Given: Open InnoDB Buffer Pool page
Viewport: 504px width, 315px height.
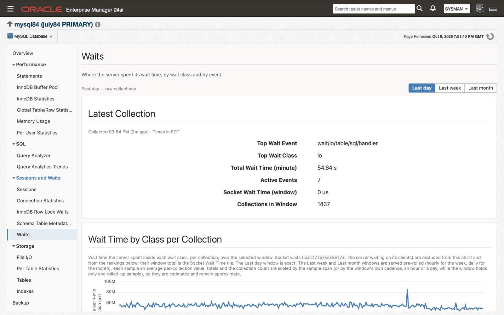Looking at the screenshot, I should tap(38, 87).
